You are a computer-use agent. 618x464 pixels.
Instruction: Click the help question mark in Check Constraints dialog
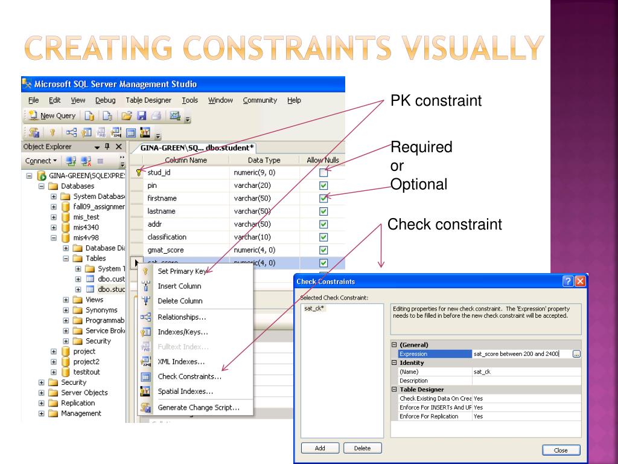[x=567, y=282]
